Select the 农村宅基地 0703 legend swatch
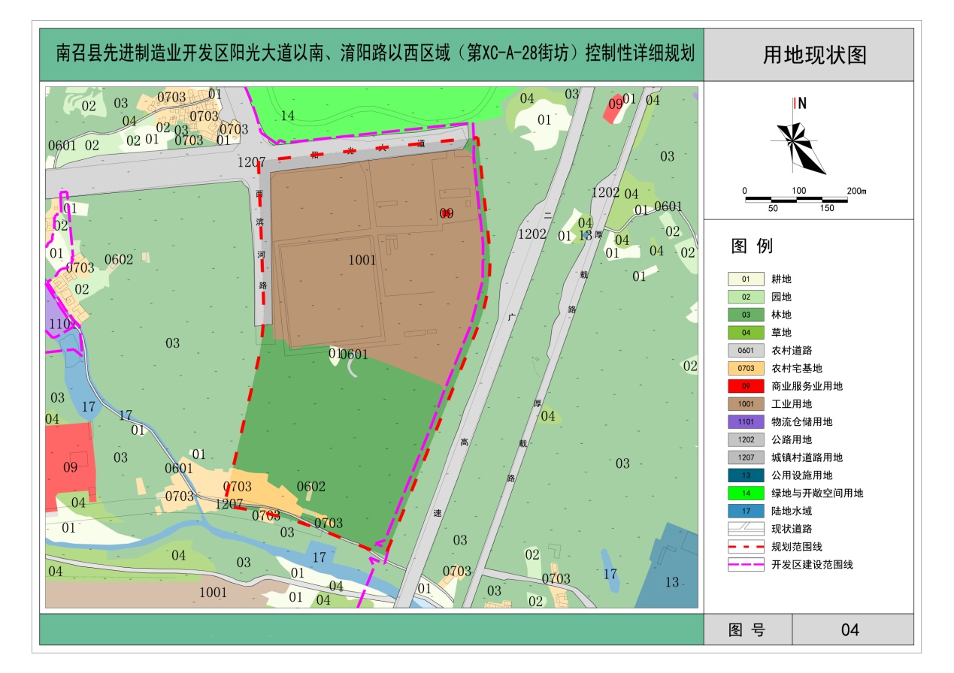This screenshot has width=954, height=673. click(x=746, y=368)
